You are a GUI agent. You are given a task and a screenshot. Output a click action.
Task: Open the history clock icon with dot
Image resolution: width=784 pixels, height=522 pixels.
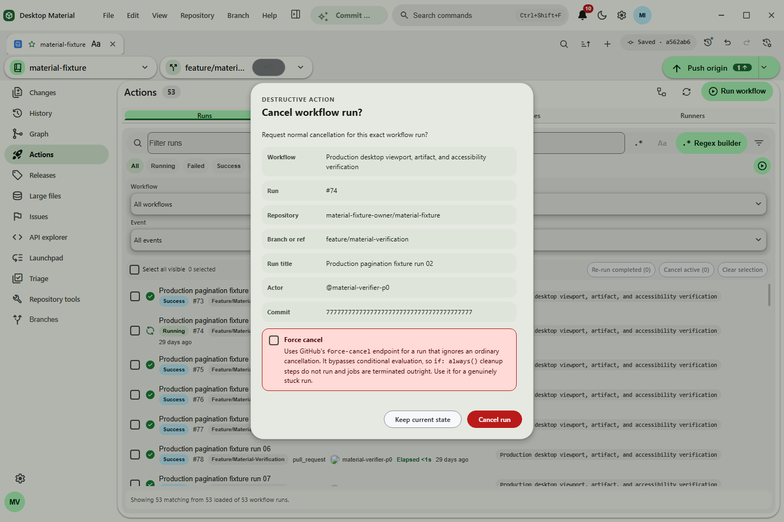coord(708,42)
